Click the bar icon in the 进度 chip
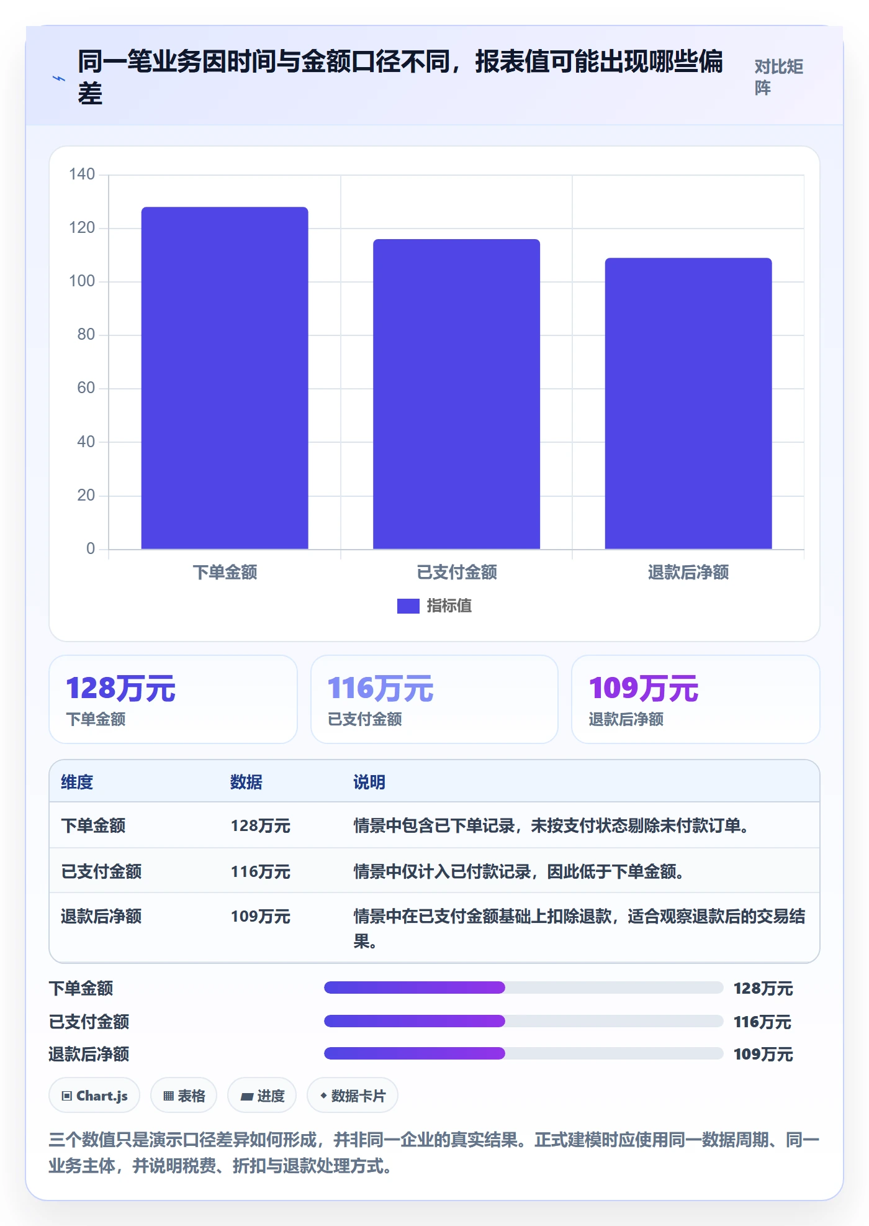This screenshot has width=869, height=1226. tap(247, 1097)
